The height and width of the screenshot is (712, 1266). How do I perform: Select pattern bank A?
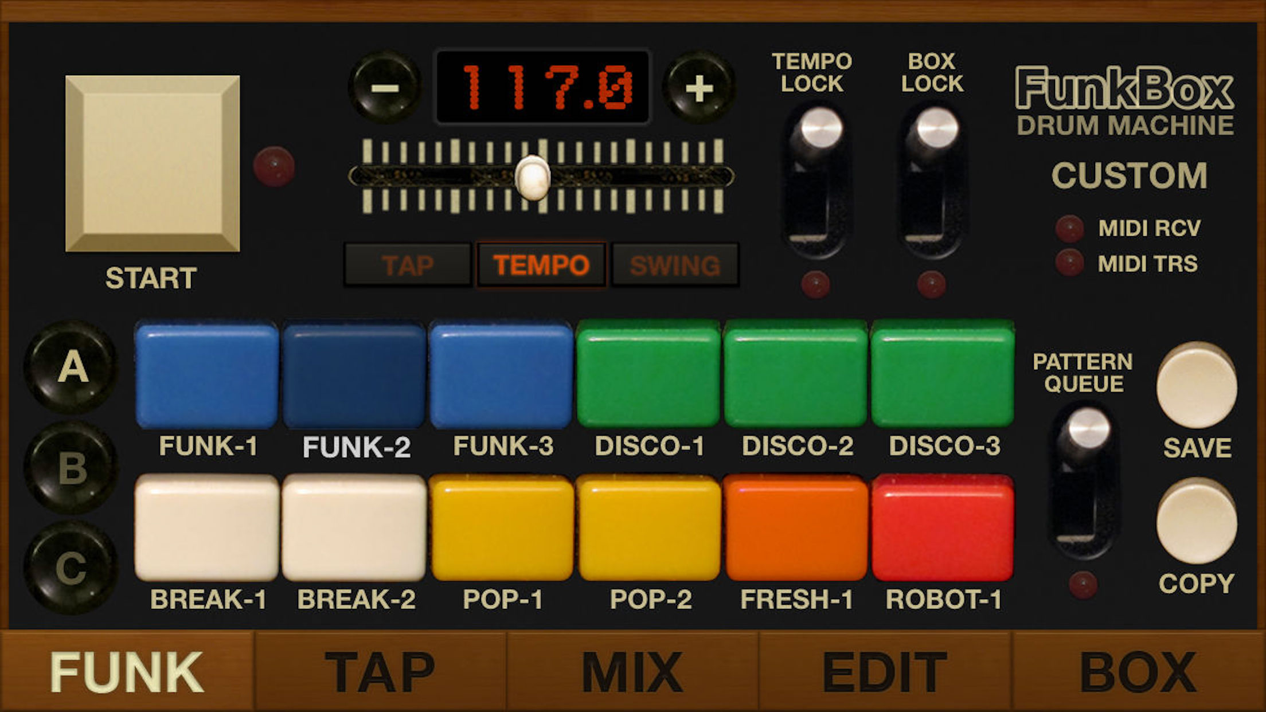pyautogui.click(x=72, y=367)
